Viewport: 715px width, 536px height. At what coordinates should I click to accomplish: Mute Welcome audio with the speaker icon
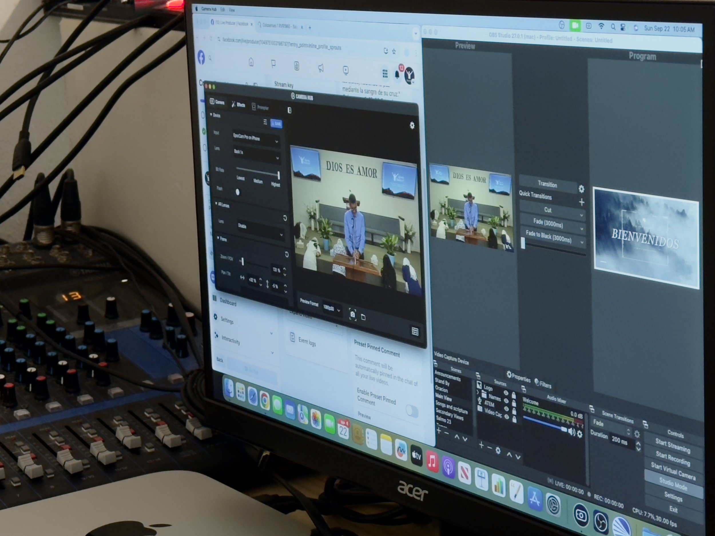(x=571, y=432)
